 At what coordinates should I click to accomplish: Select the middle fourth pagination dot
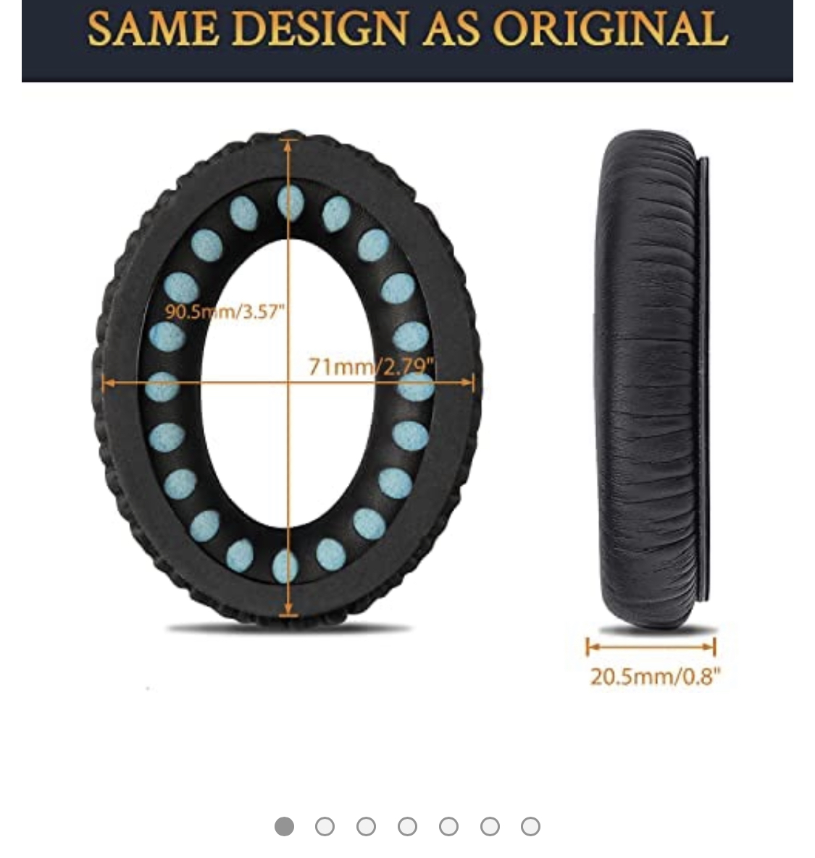pos(407,825)
